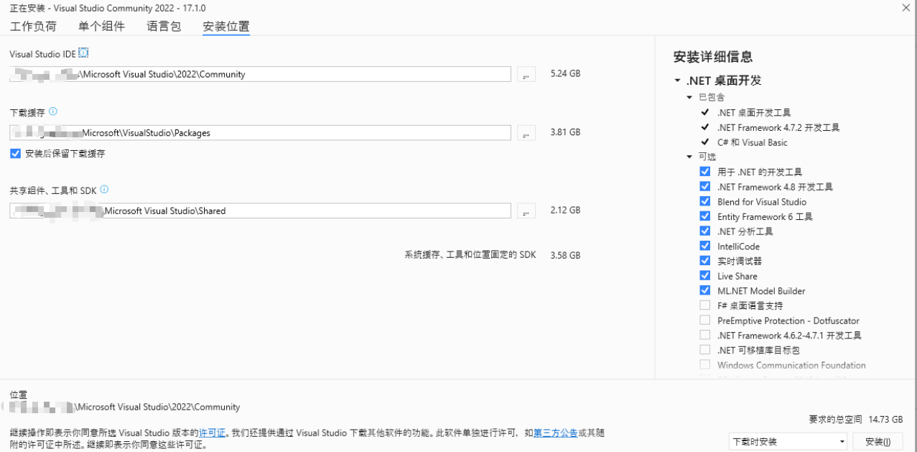Open the 许可证 link
Screen dimensions: 917x452
point(212,433)
